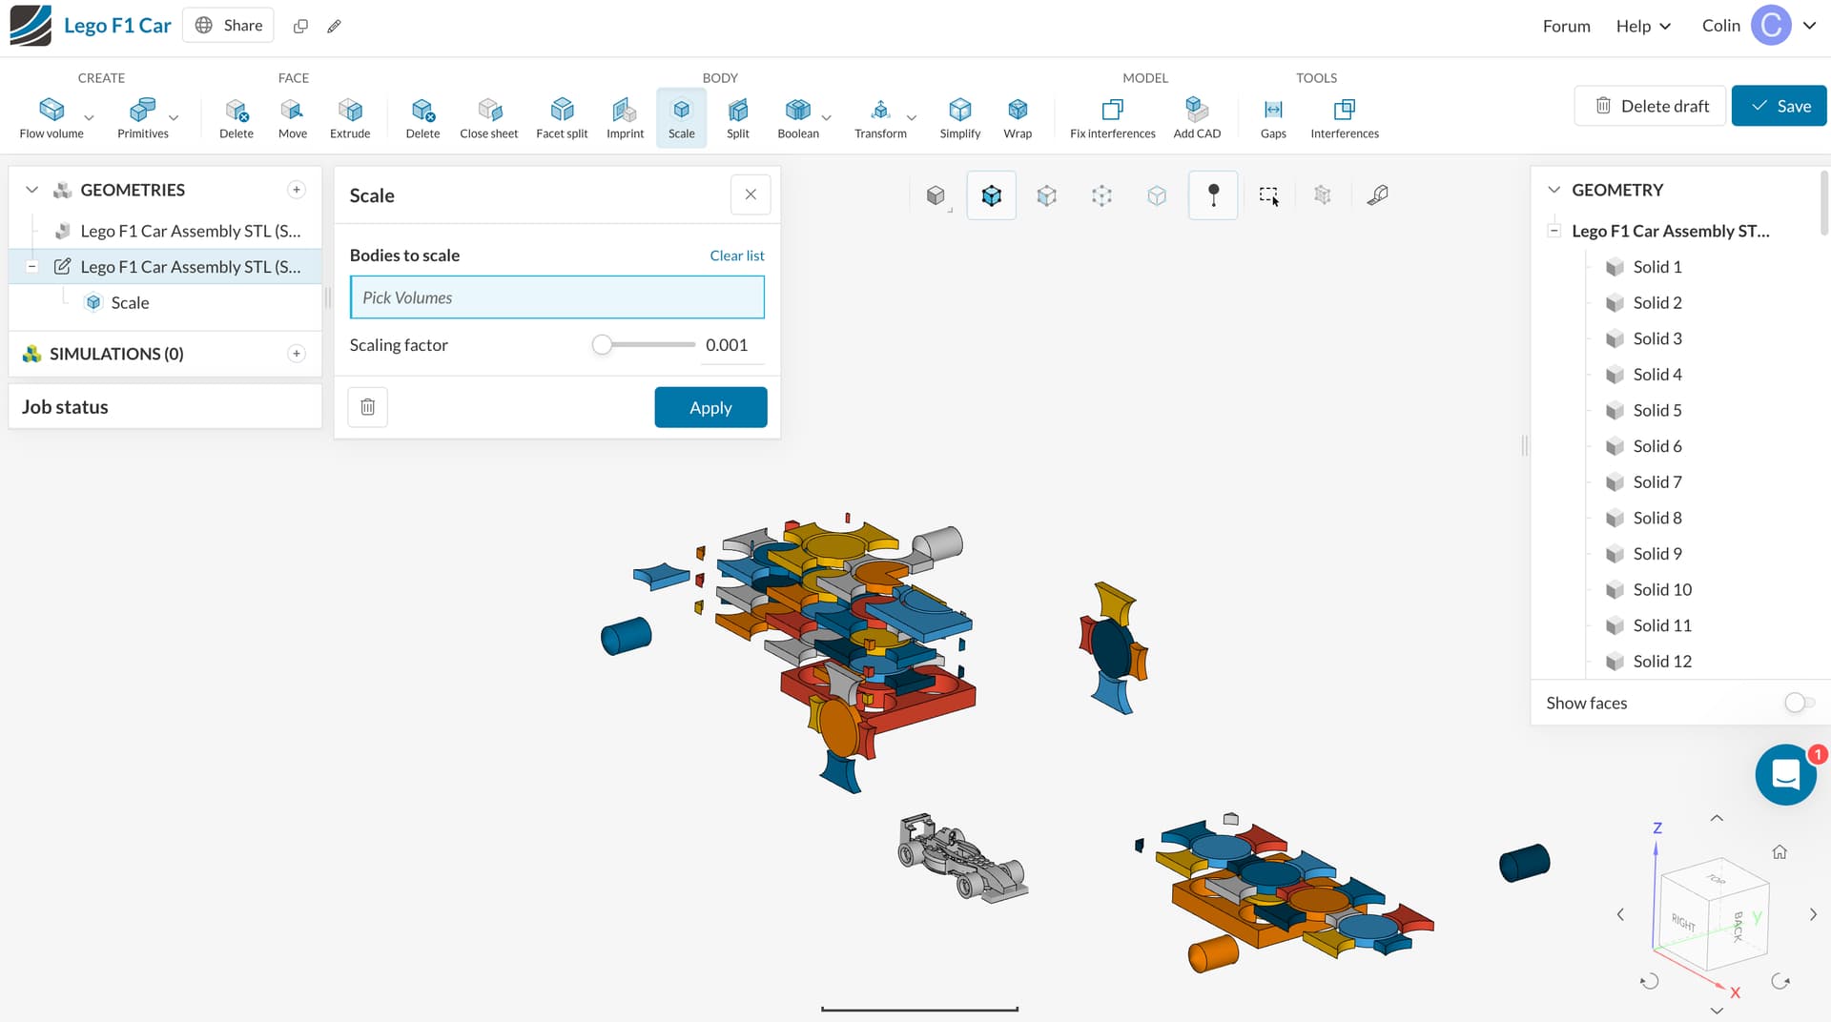Click the hide selection icon
Image resolution: width=1831 pixels, height=1022 pixels.
point(1323,195)
